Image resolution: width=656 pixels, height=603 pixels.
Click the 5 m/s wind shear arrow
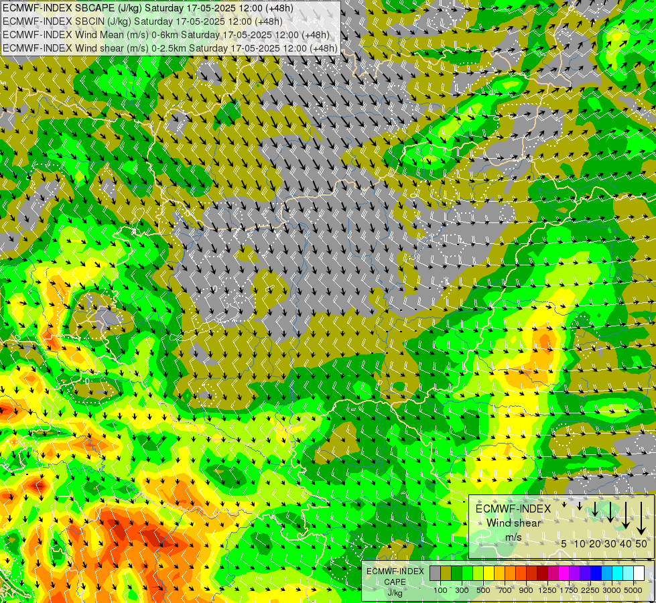tap(564, 505)
